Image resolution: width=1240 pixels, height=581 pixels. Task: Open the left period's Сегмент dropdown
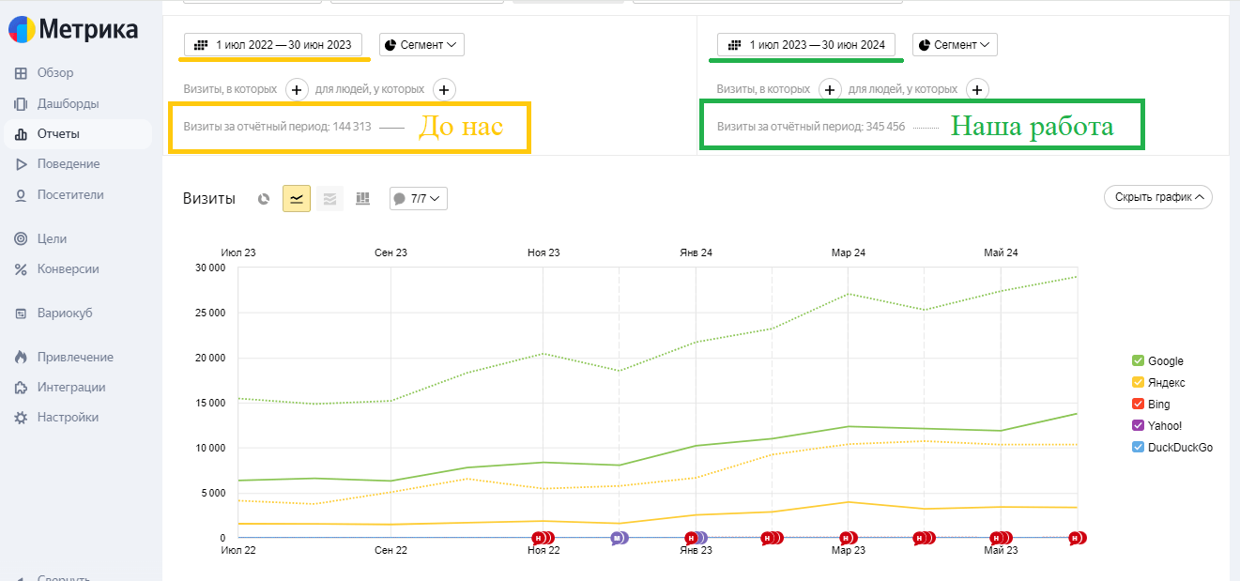[421, 44]
